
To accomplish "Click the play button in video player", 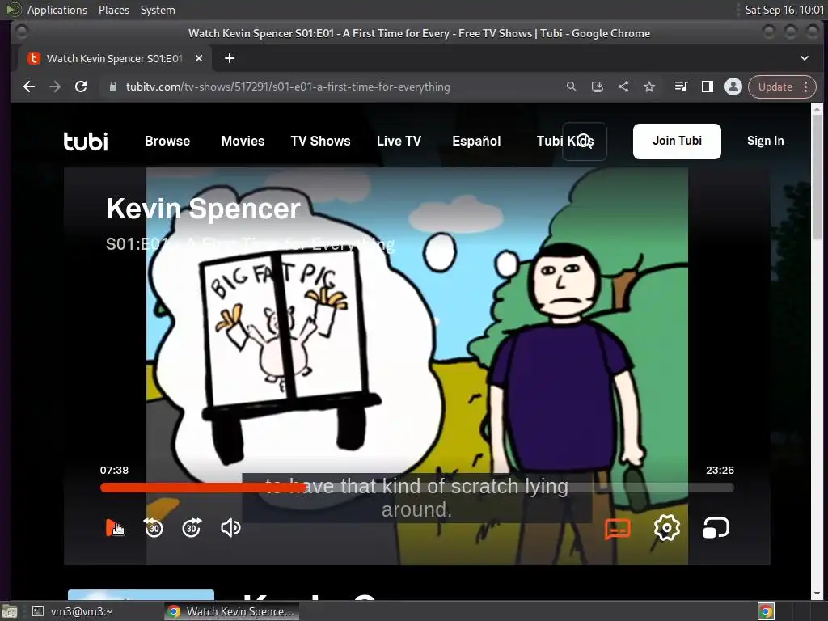I will click(113, 527).
